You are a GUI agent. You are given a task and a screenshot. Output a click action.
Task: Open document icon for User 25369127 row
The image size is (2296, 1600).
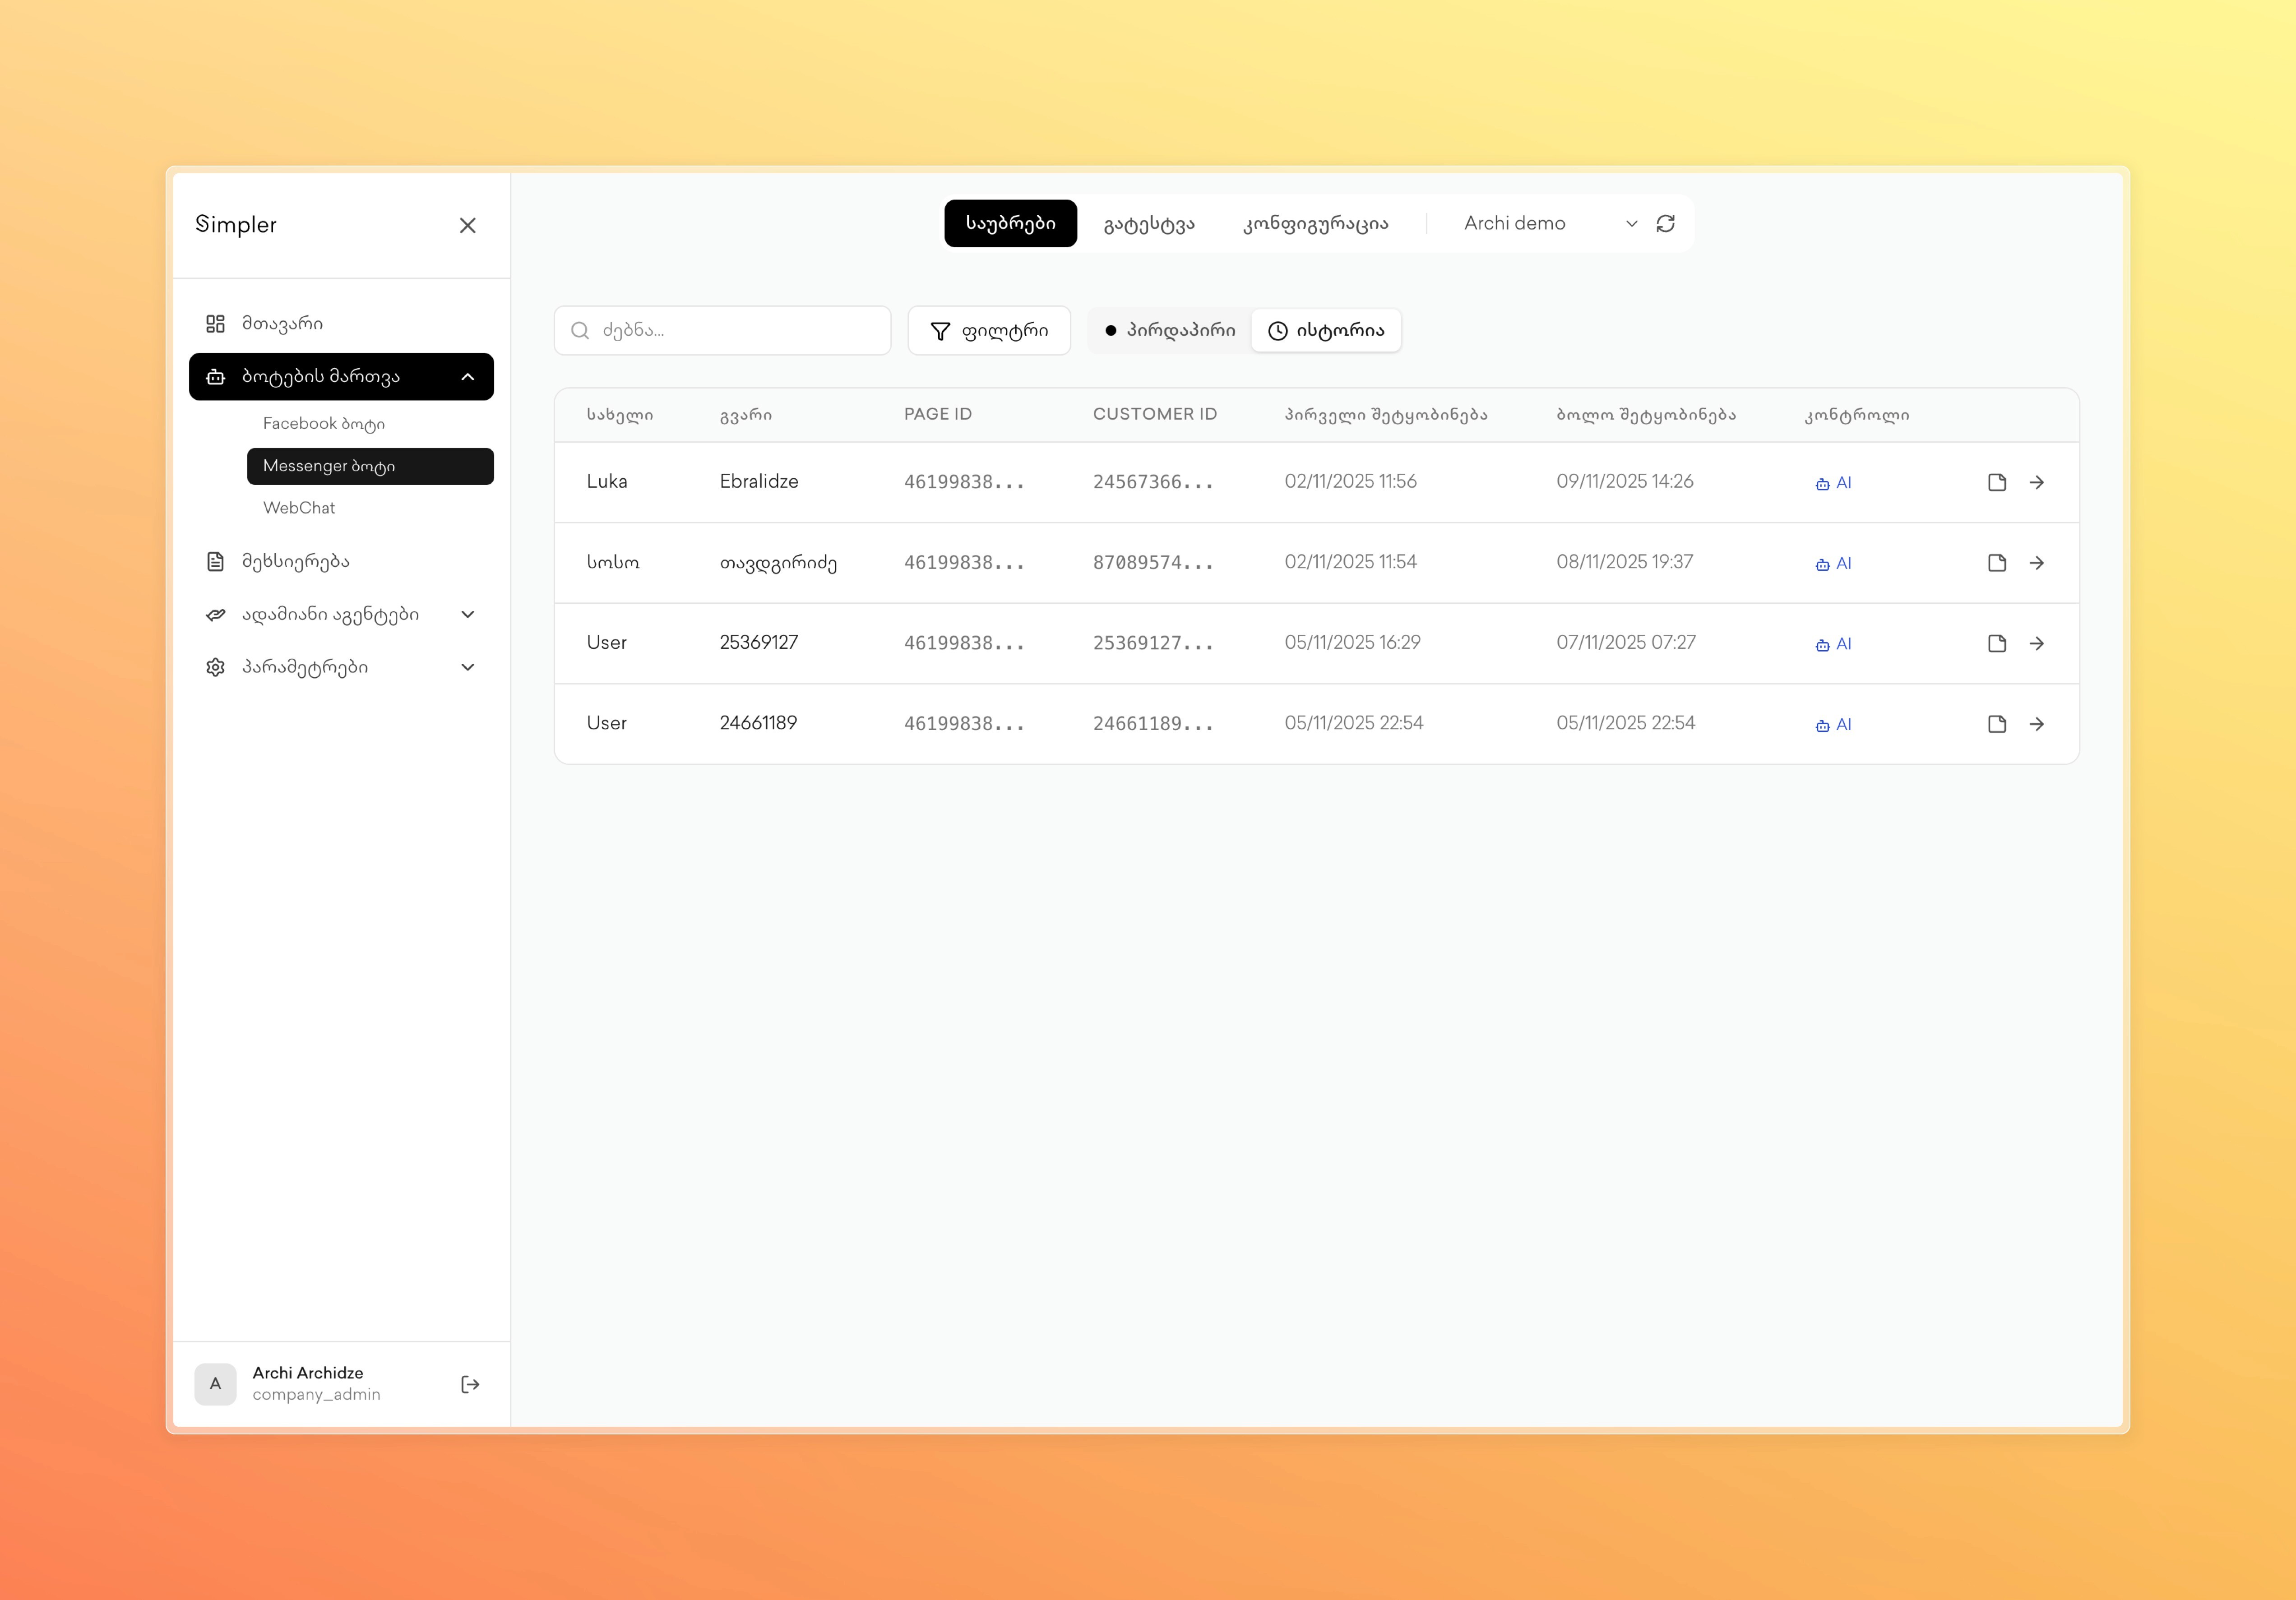point(1996,644)
